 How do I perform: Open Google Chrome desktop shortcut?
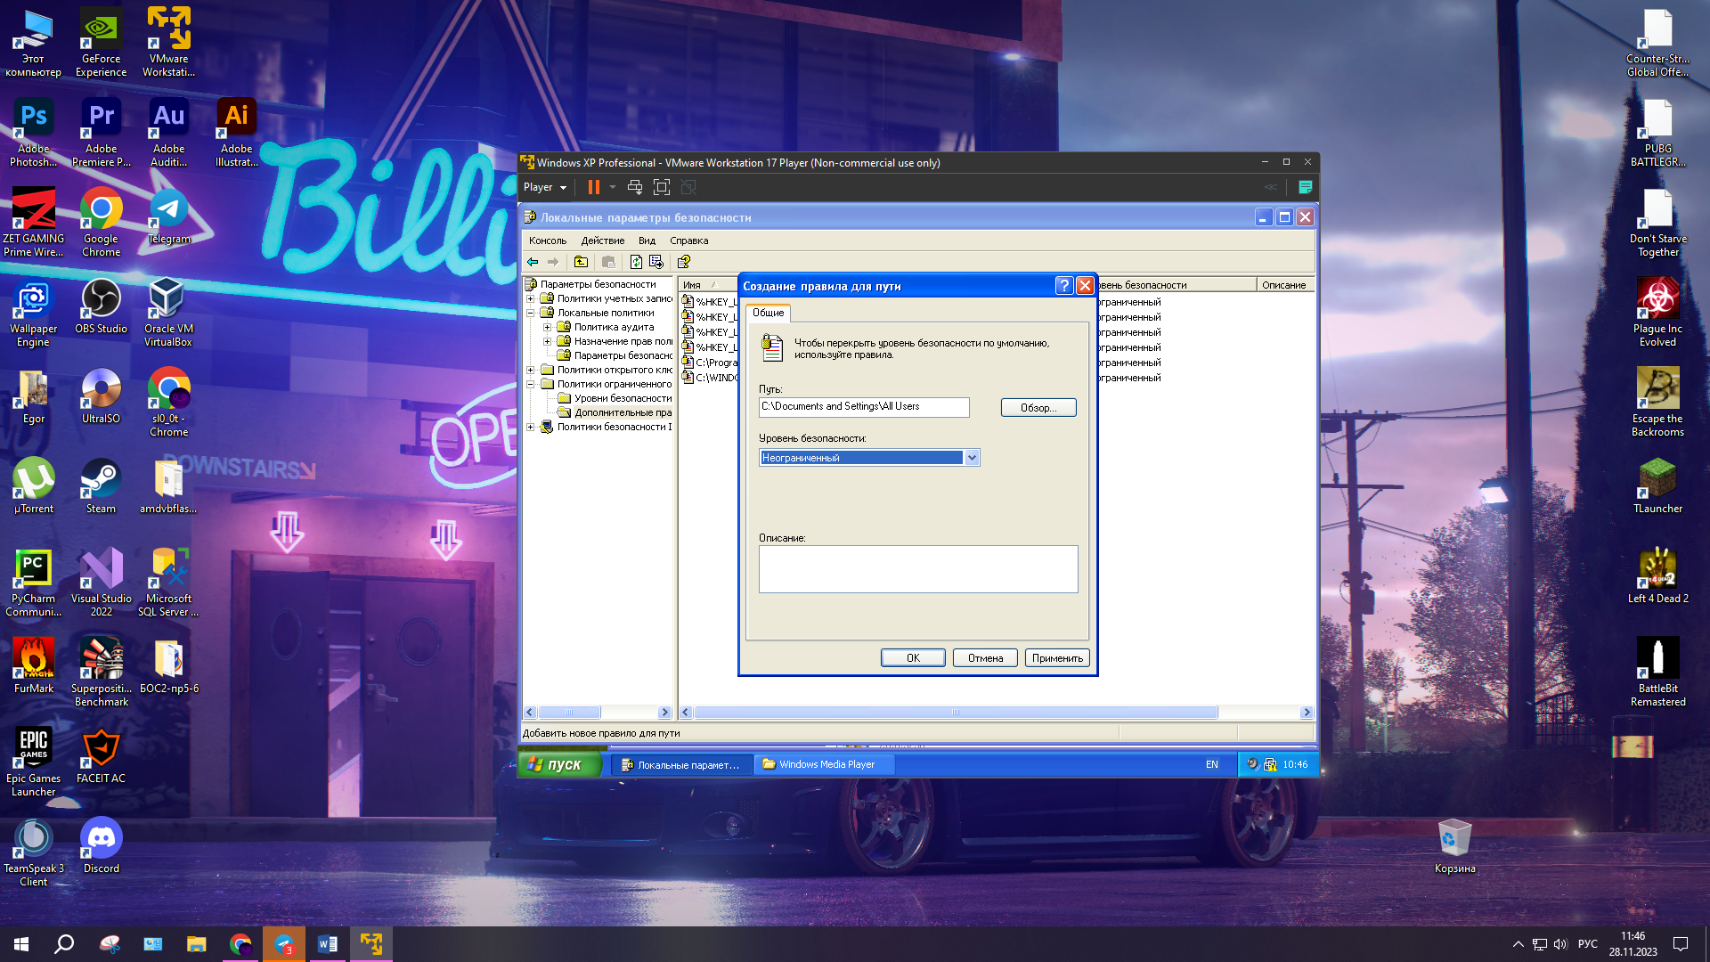(101, 223)
